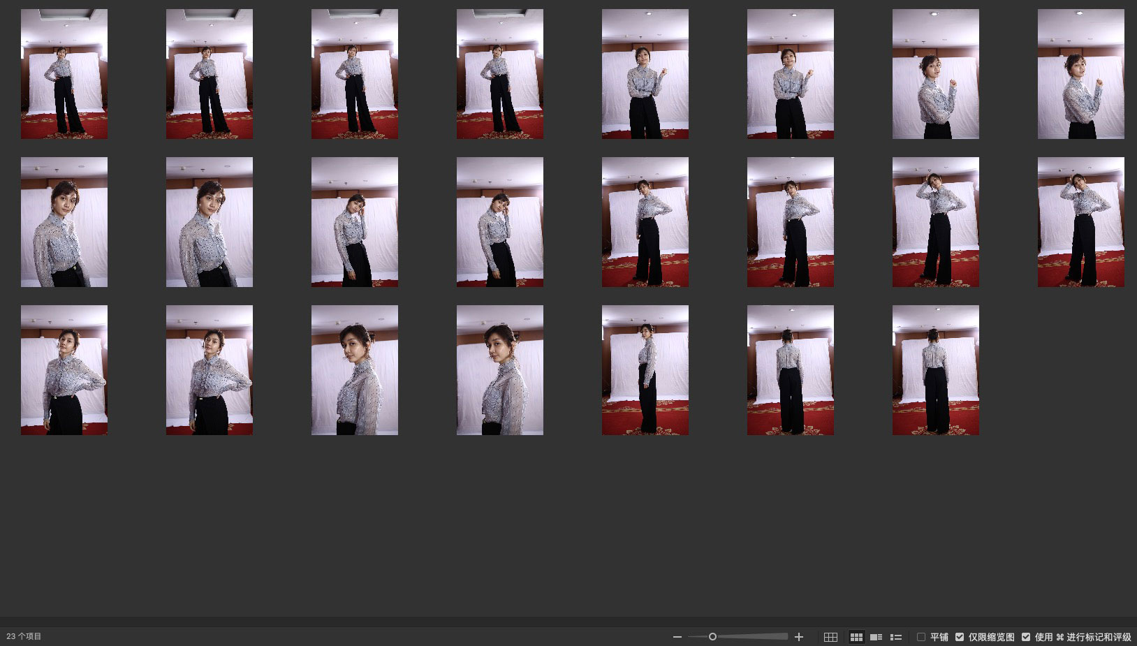Select the side-profile standing photo in third row
Image resolution: width=1137 pixels, height=646 pixels.
pyautogui.click(x=645, y=370)
